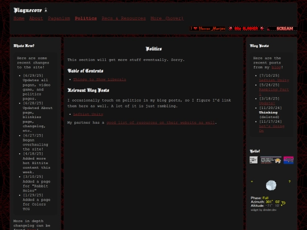Click the Whats New? sidebar heading
This screenshot has height=230, width=307.
24,46
